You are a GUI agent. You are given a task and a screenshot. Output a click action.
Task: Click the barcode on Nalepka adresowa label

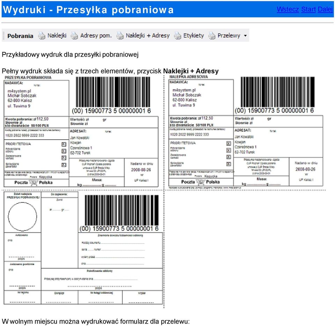tap(277, 91)
